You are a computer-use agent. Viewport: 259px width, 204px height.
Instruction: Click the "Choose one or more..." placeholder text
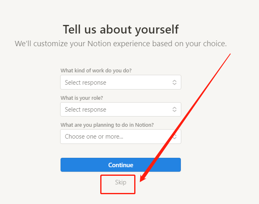click(94, 137)
